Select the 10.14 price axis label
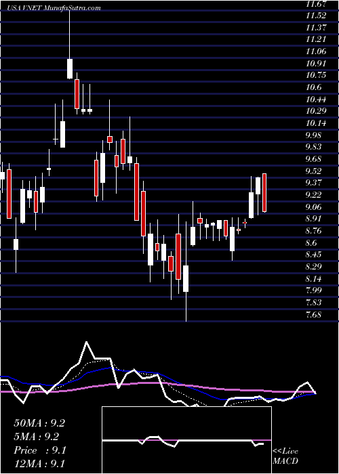The height and width of the screenshot is (474, 339). coord(316,123)
